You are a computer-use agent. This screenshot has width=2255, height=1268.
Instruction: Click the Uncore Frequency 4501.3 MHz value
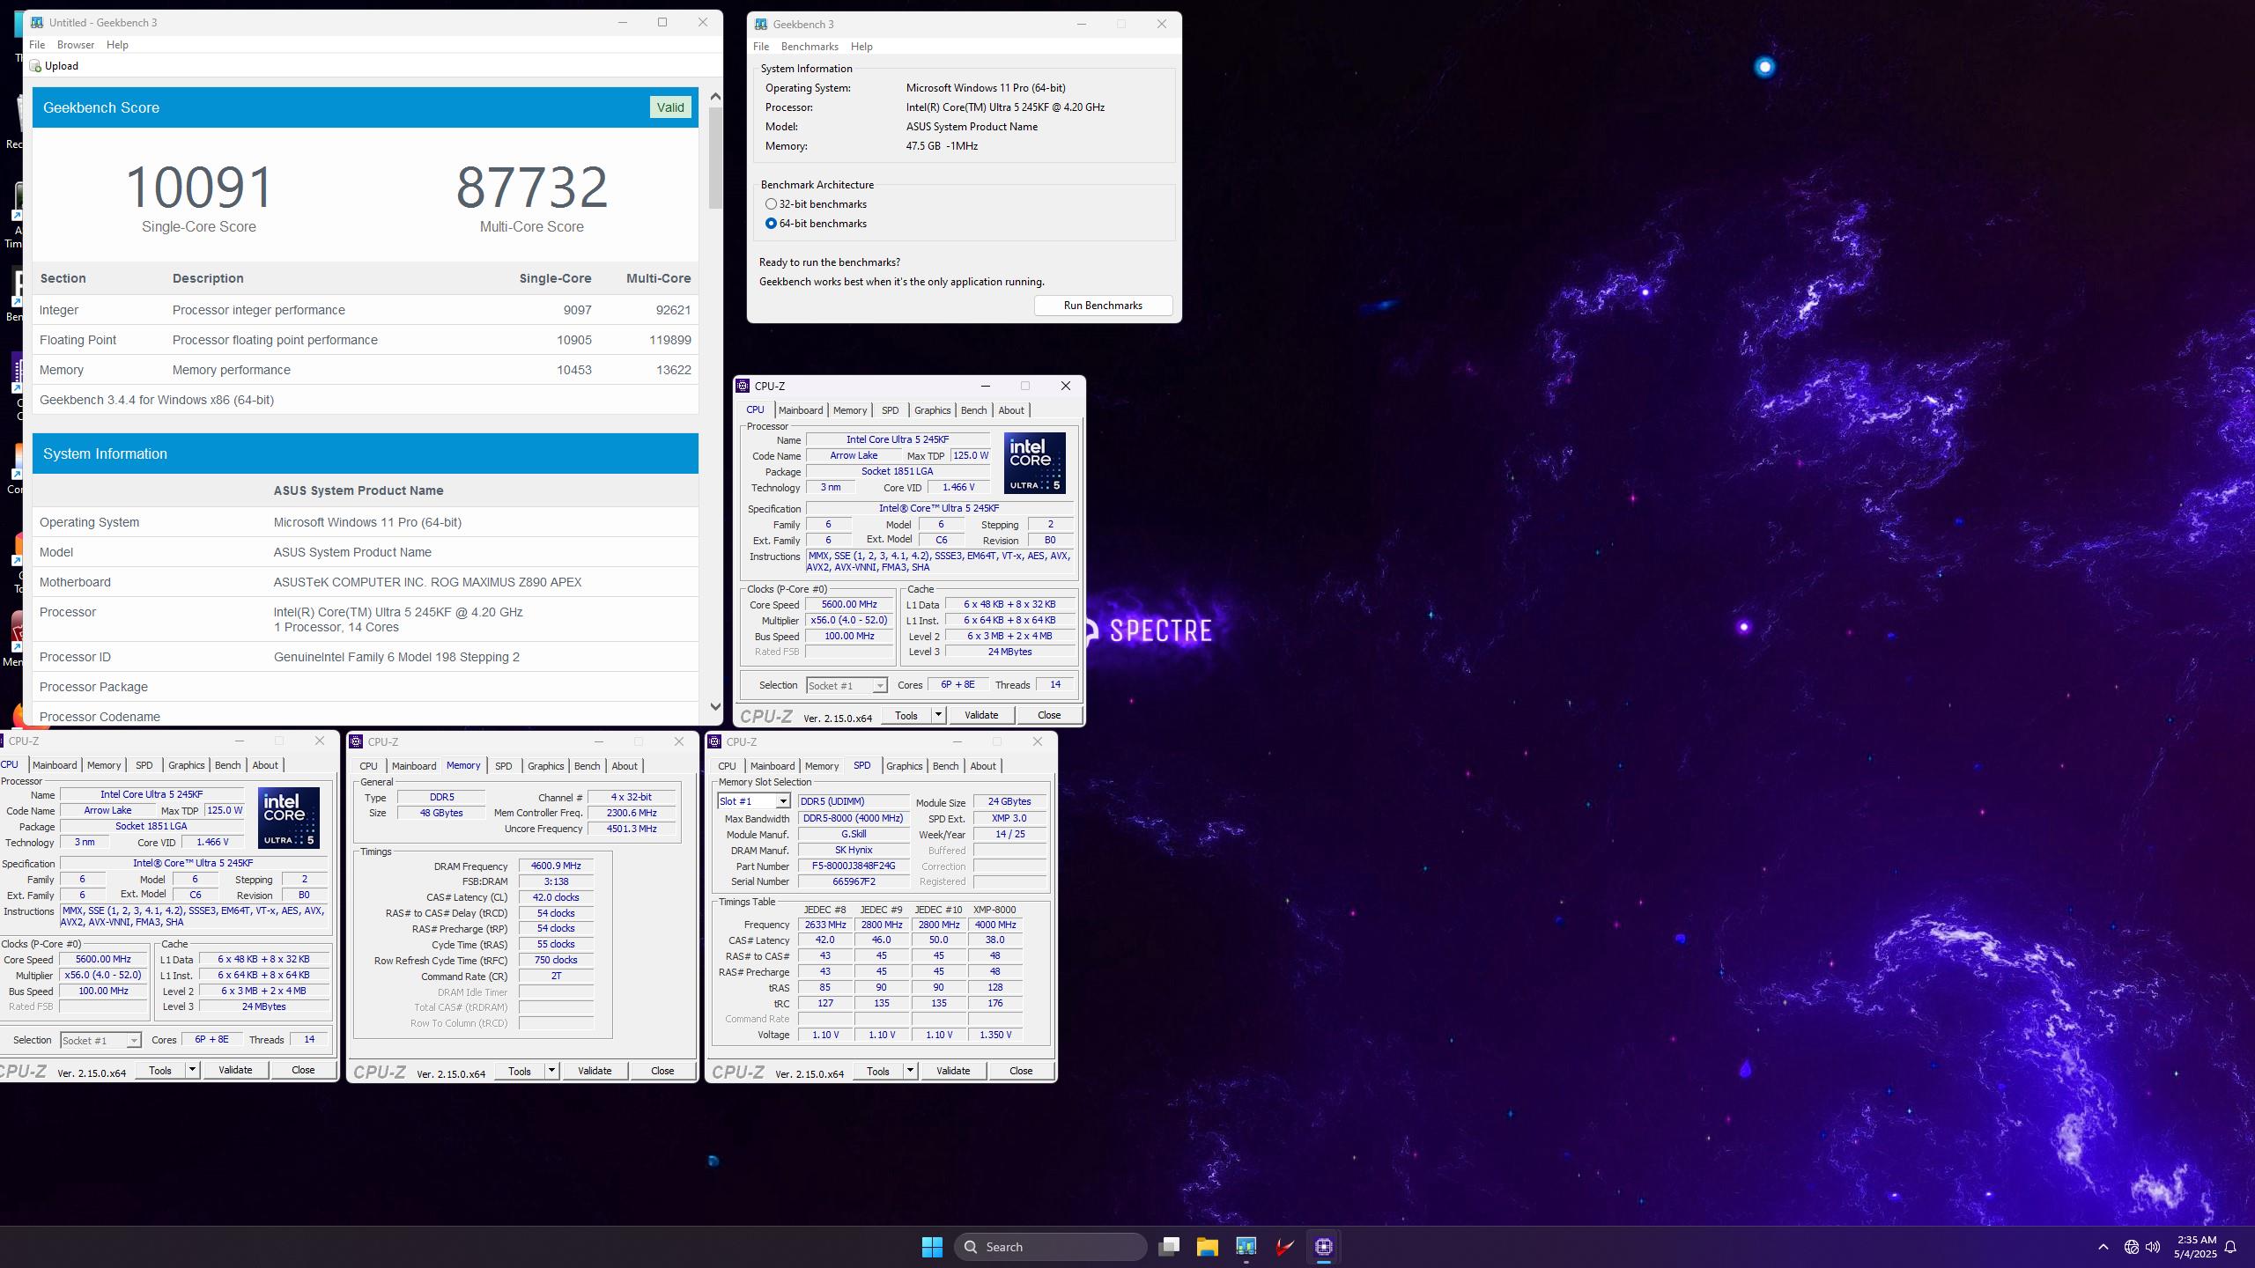click(x=632, y=829)
